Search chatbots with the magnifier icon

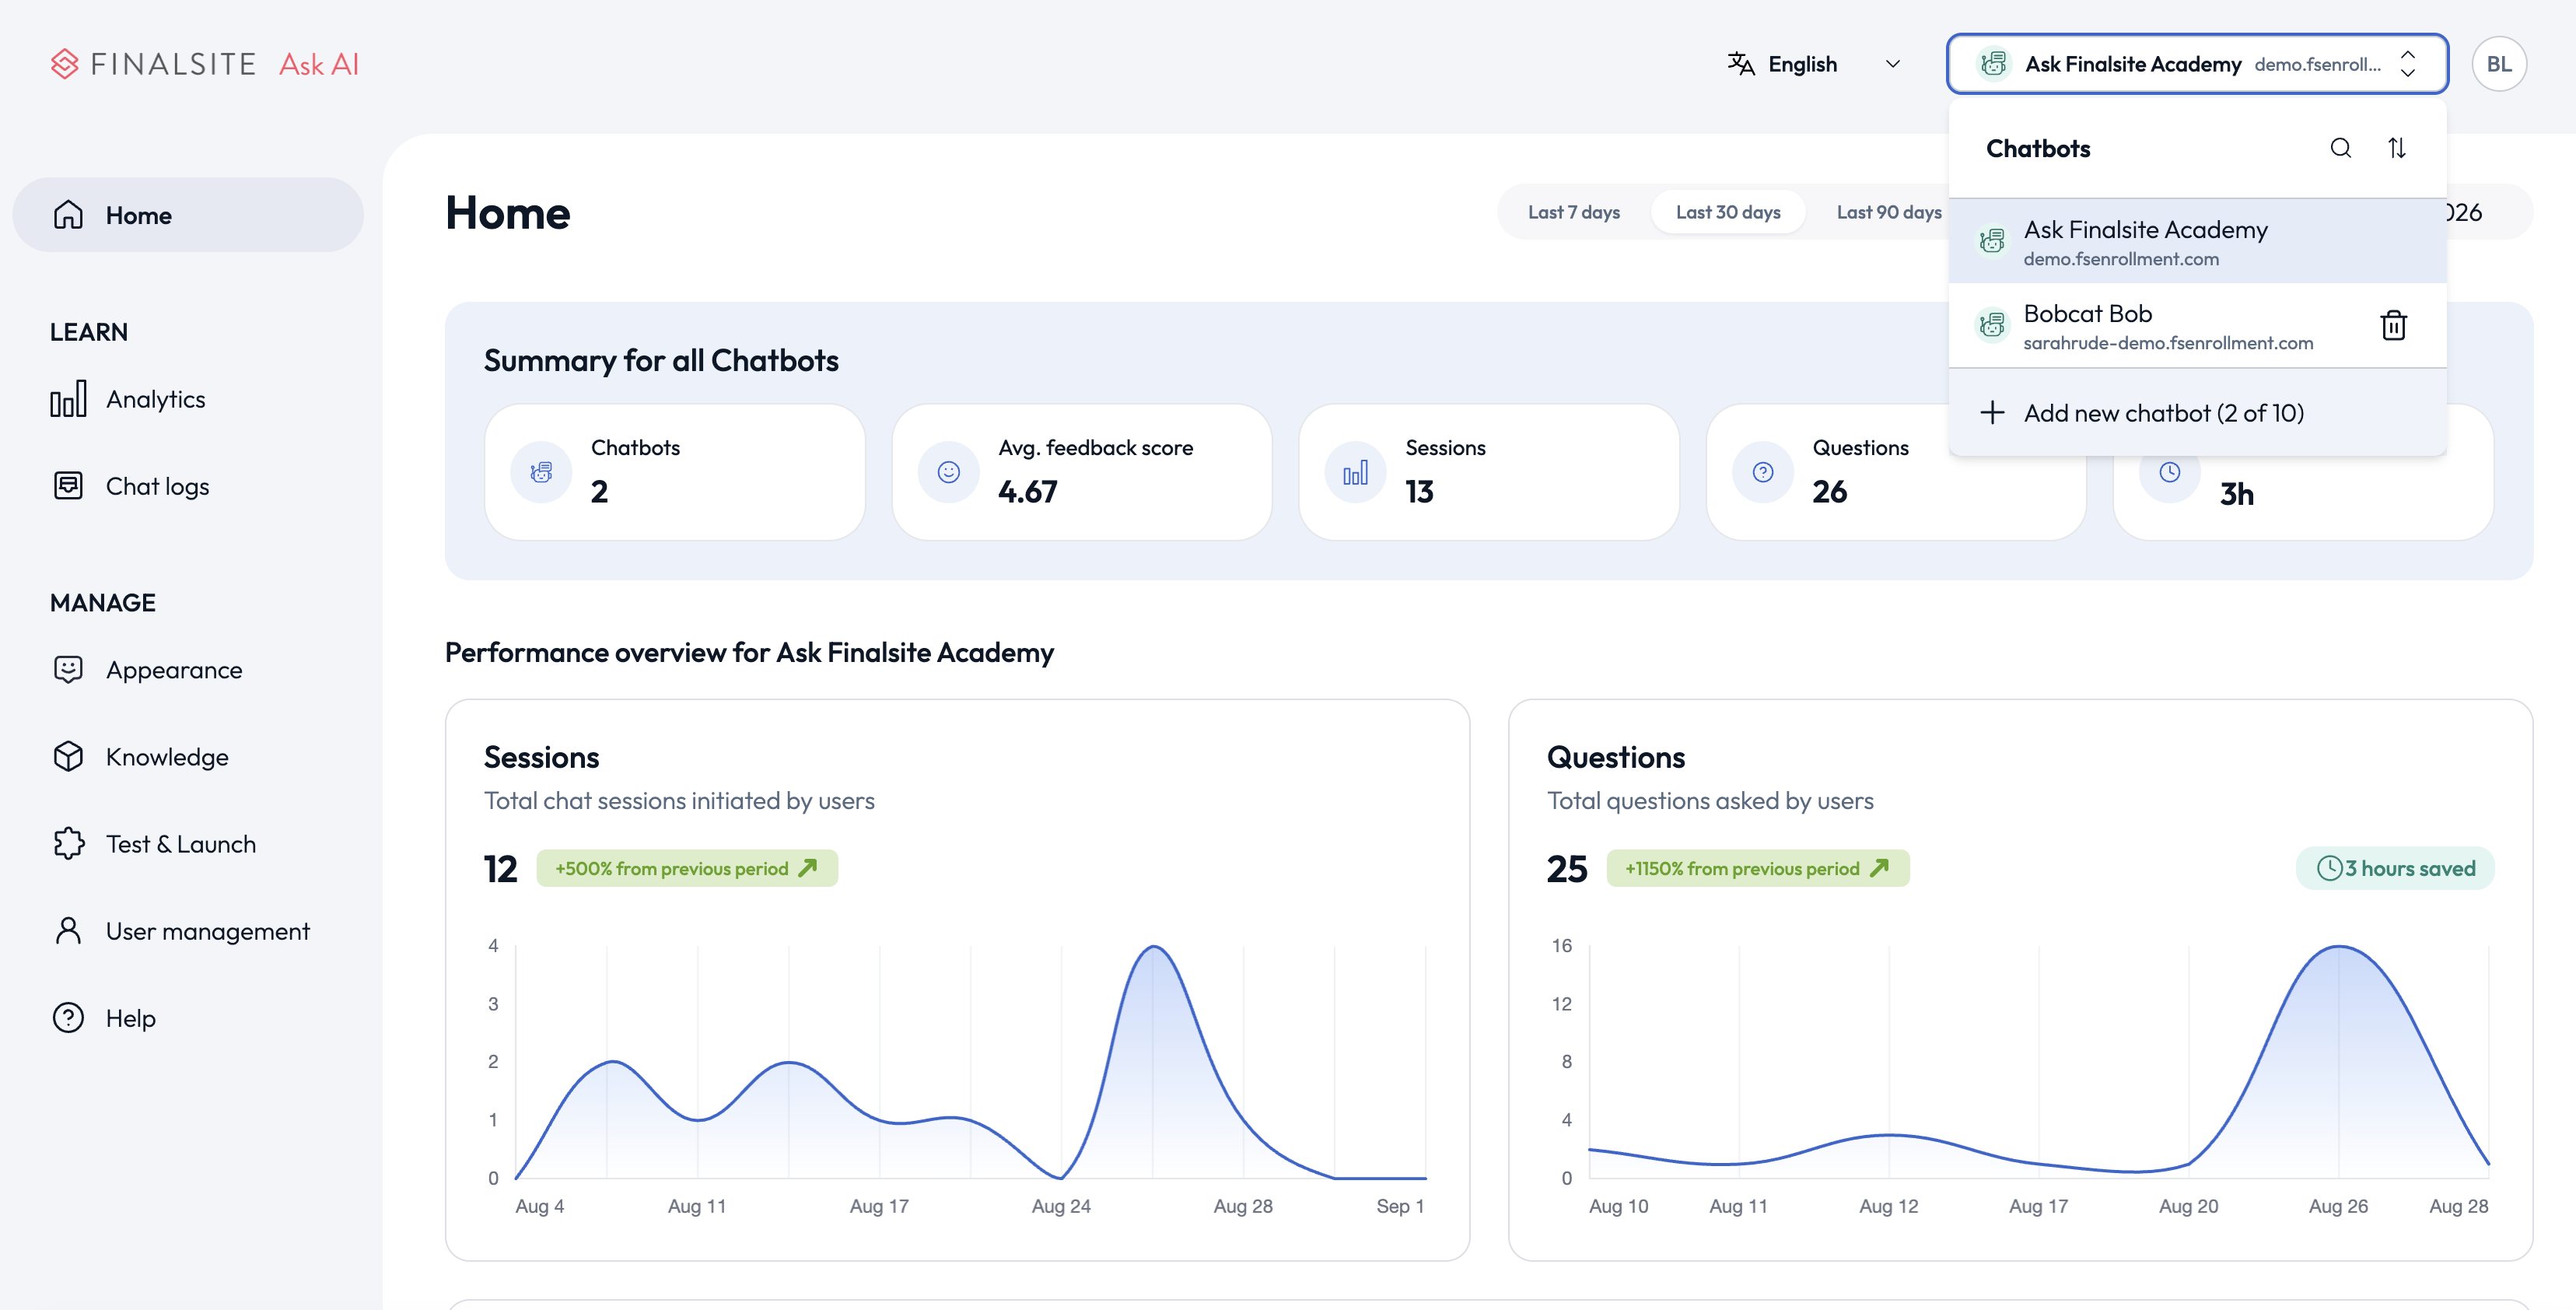[x=2341, y=148]
